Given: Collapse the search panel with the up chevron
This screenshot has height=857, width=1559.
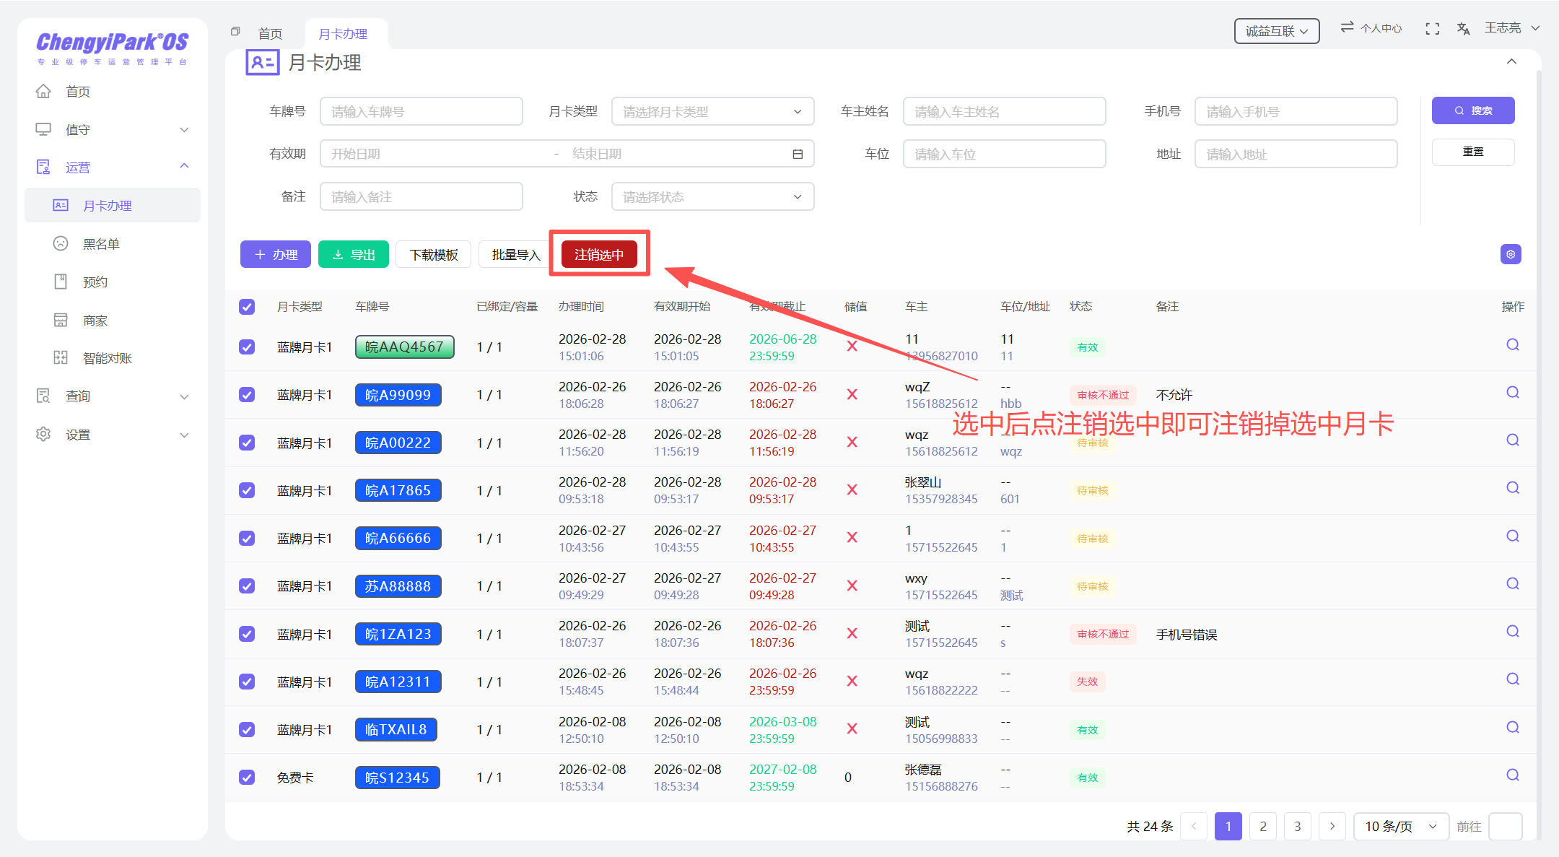Looking at the screenshot, I should pos(1511,62).
